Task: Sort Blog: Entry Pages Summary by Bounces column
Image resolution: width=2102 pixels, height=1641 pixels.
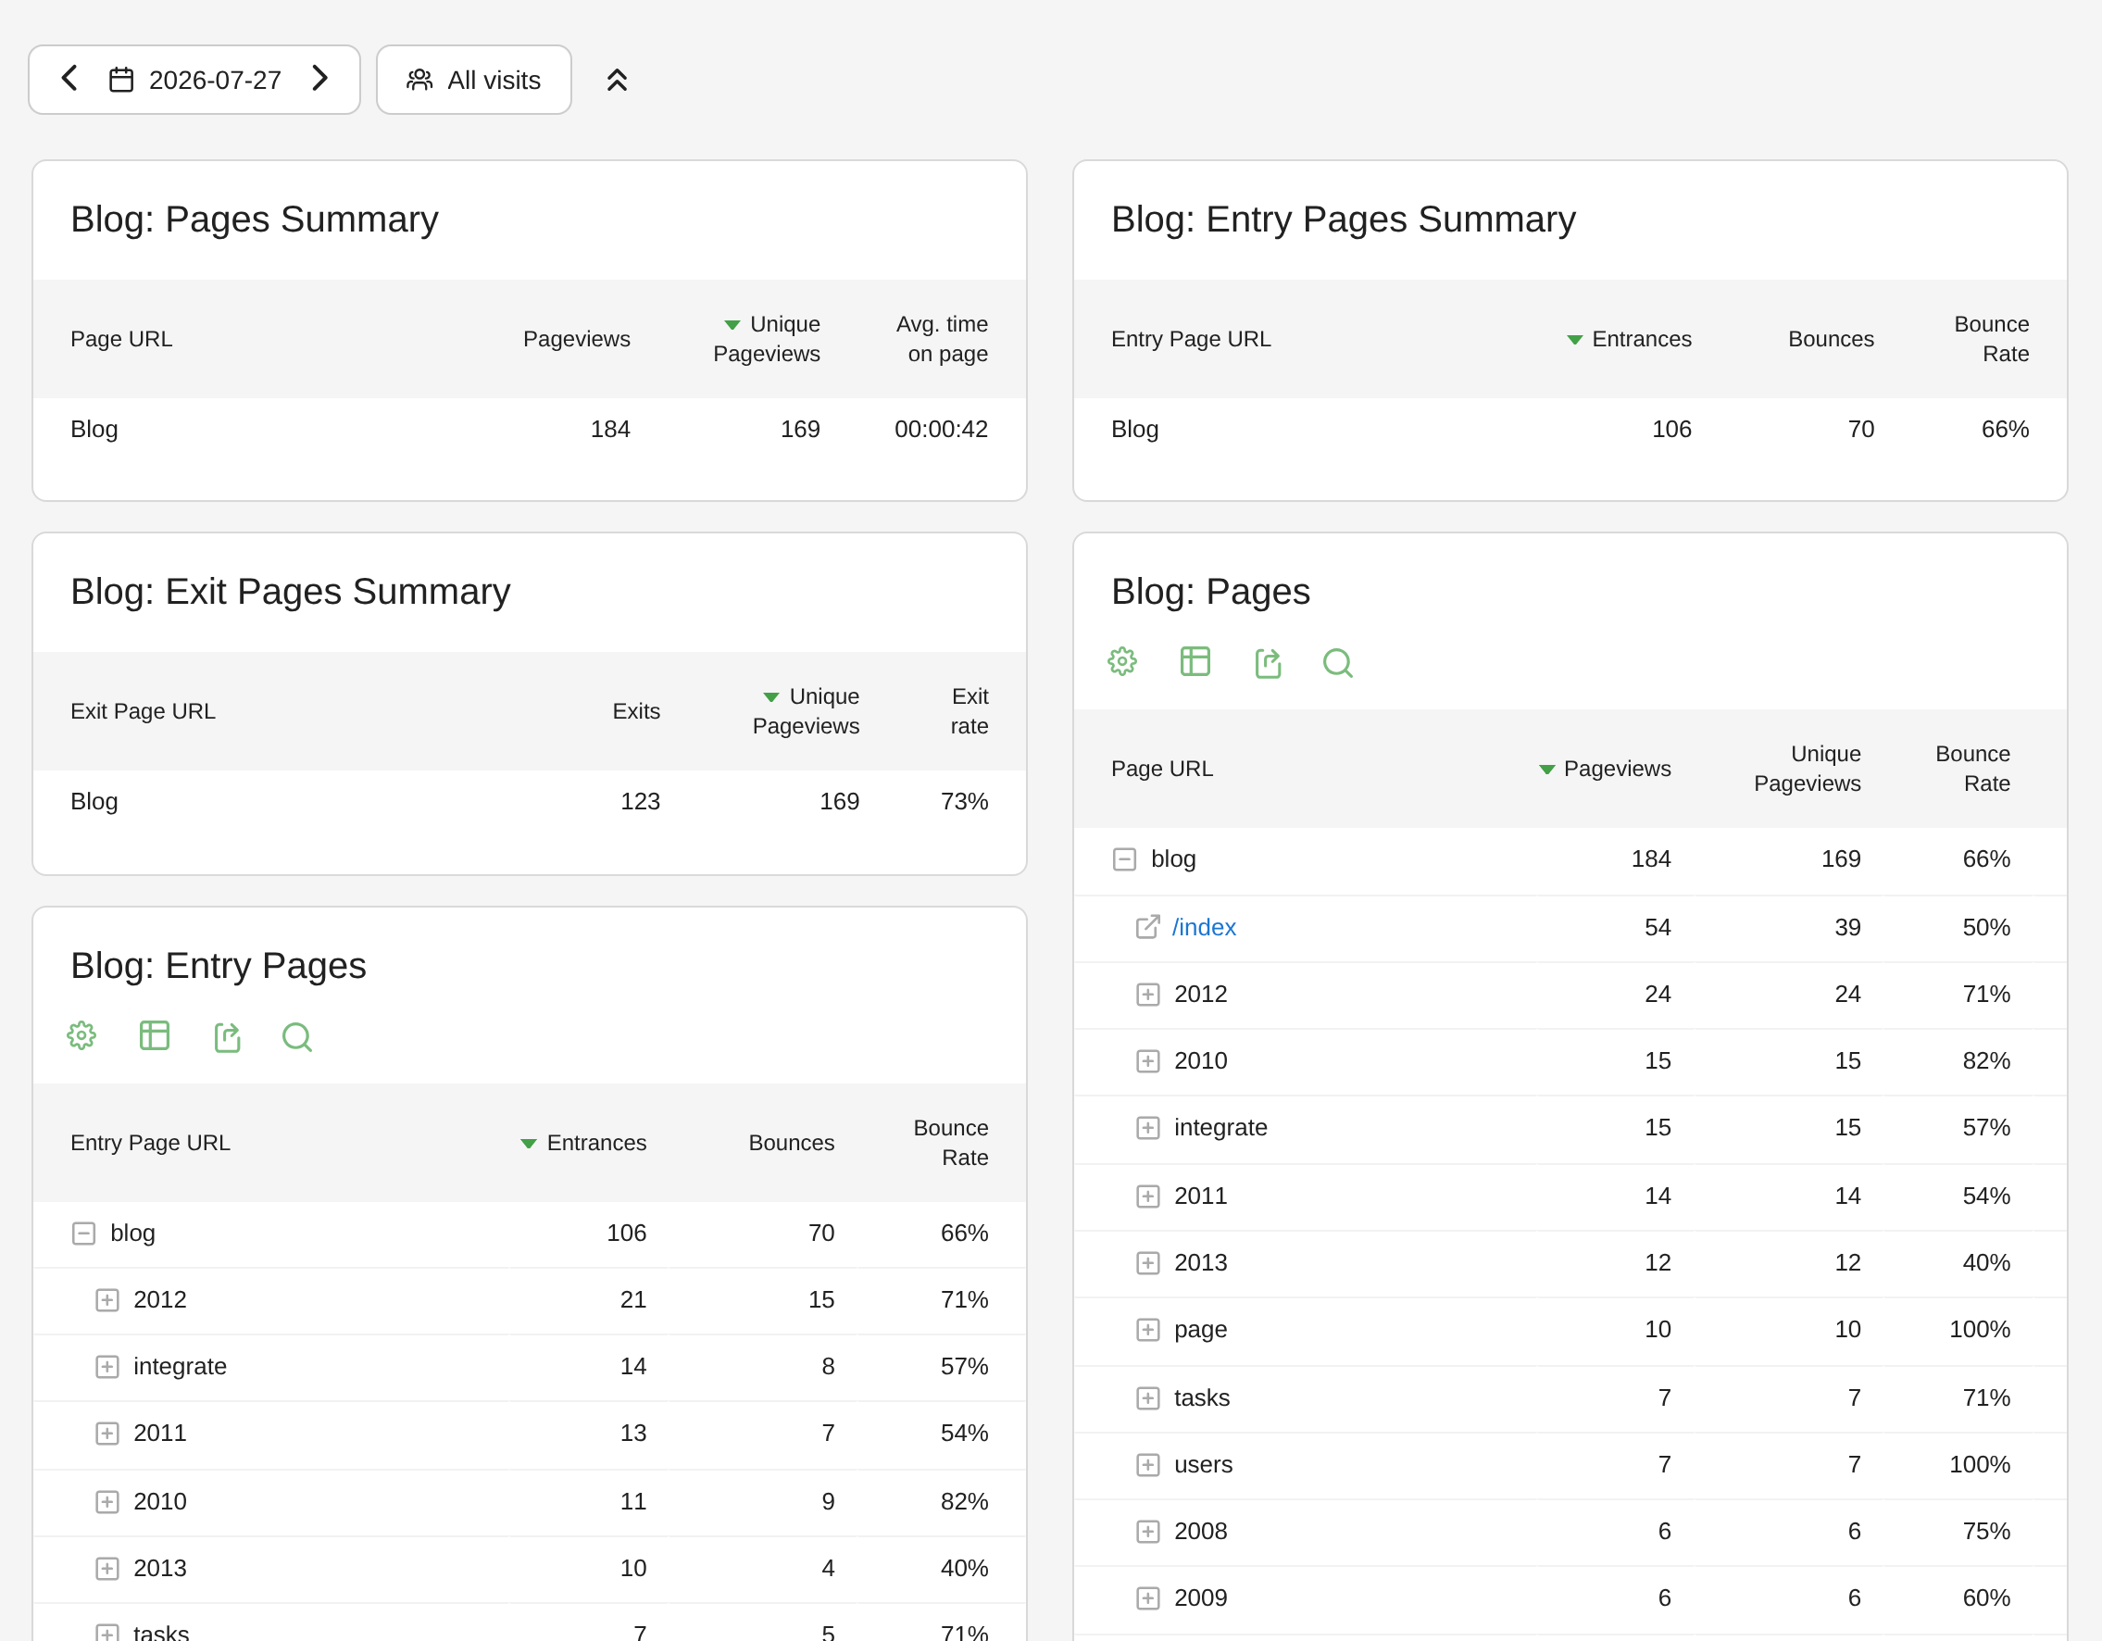Action: (x=1830, y=339)
